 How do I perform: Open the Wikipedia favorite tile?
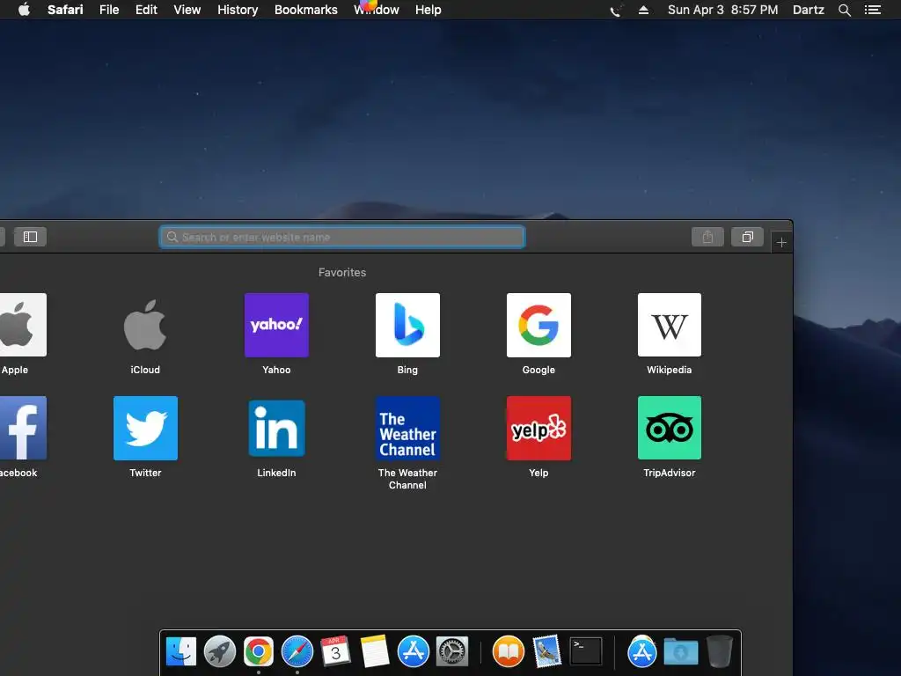pyautogui.click(x=670, y=325)
